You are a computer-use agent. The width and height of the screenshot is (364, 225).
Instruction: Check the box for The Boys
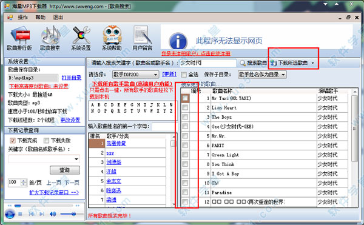[185, 117]
